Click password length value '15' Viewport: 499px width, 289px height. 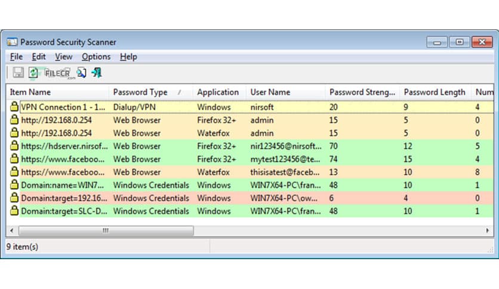click(408, 159)
